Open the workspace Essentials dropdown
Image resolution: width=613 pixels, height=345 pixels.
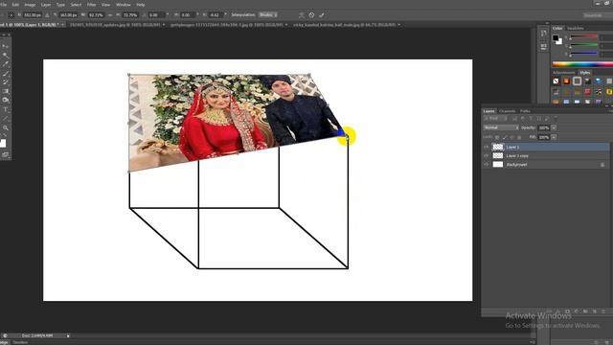(x=598, y=15)
